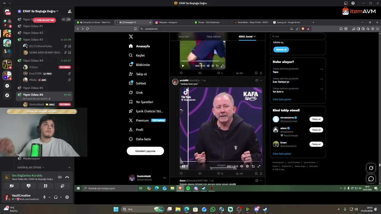
Task: Open the floating chat bubble button
Action: pyautogui.click(x=371, y=179)
